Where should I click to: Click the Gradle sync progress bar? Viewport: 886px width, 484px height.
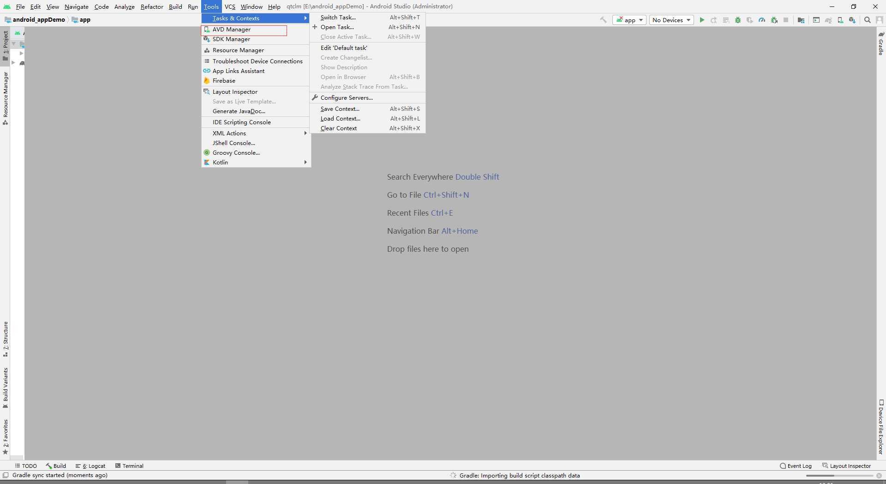click(x=839, y=475)
